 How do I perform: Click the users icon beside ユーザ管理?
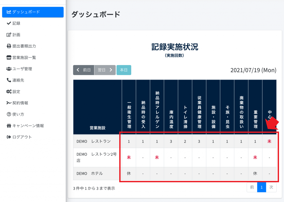click(9, 69)
